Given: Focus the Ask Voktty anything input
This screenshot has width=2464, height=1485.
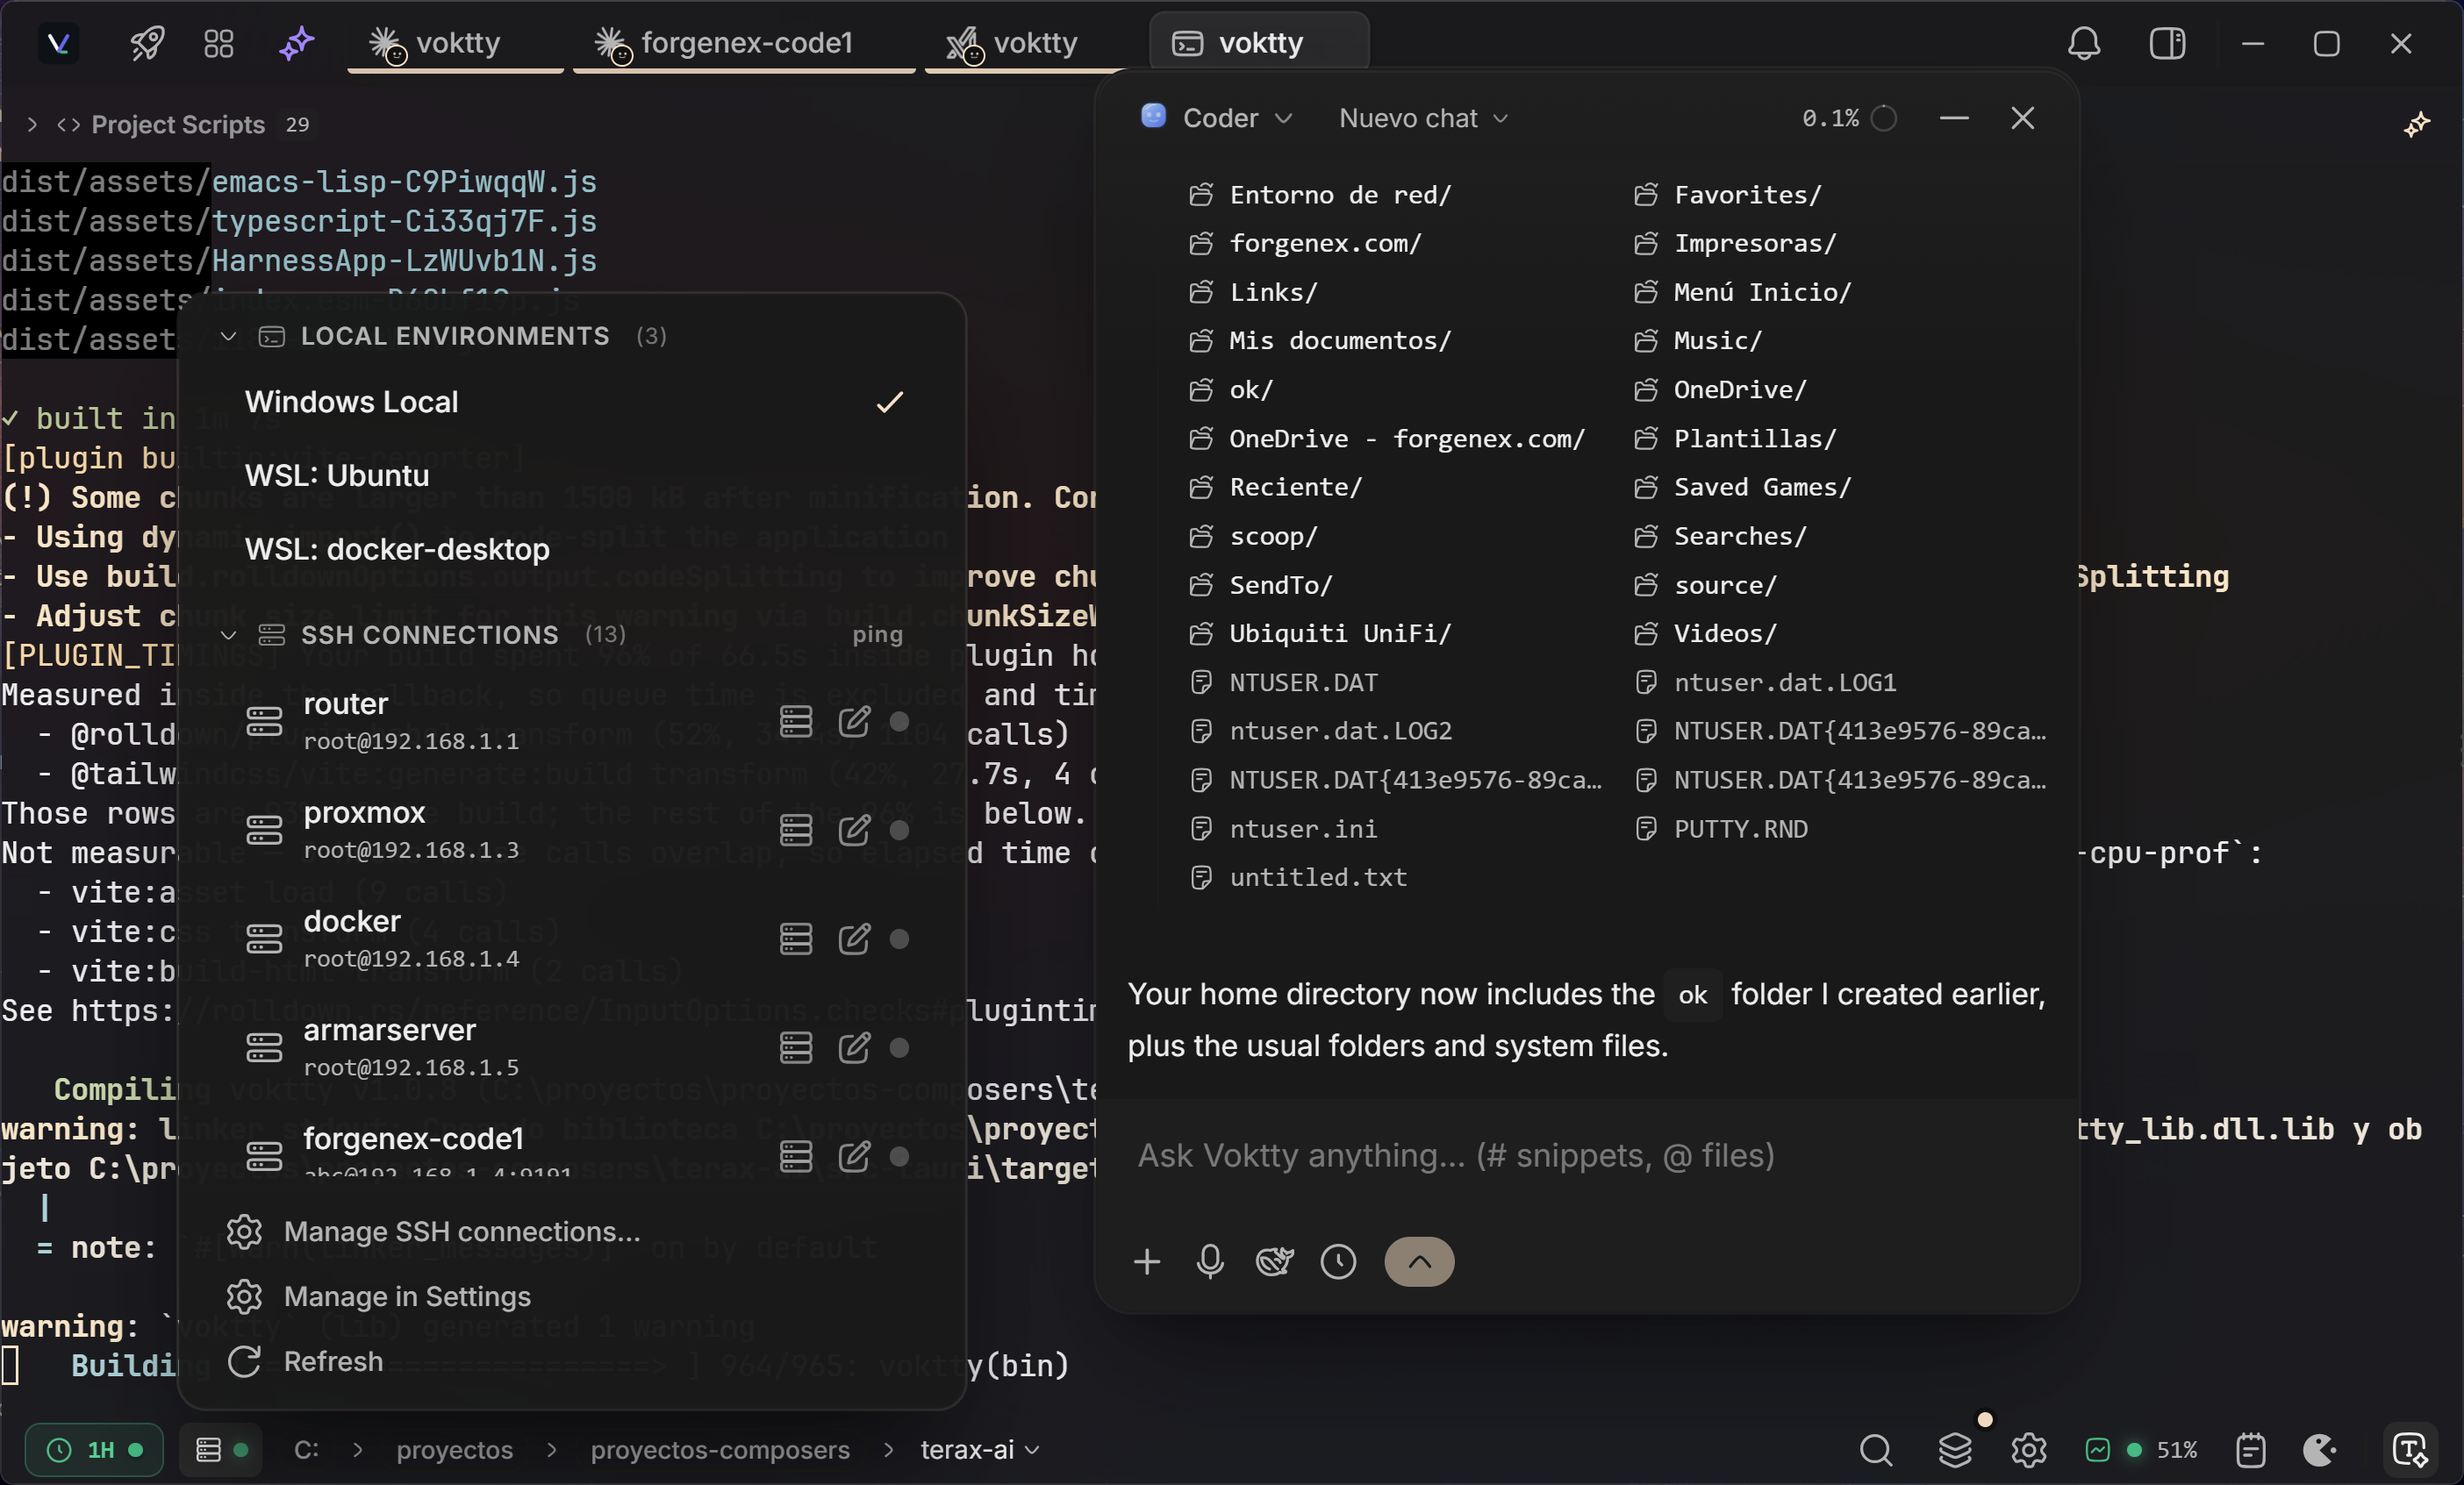Looking at the screenshot, I should coord(1587,1156).
